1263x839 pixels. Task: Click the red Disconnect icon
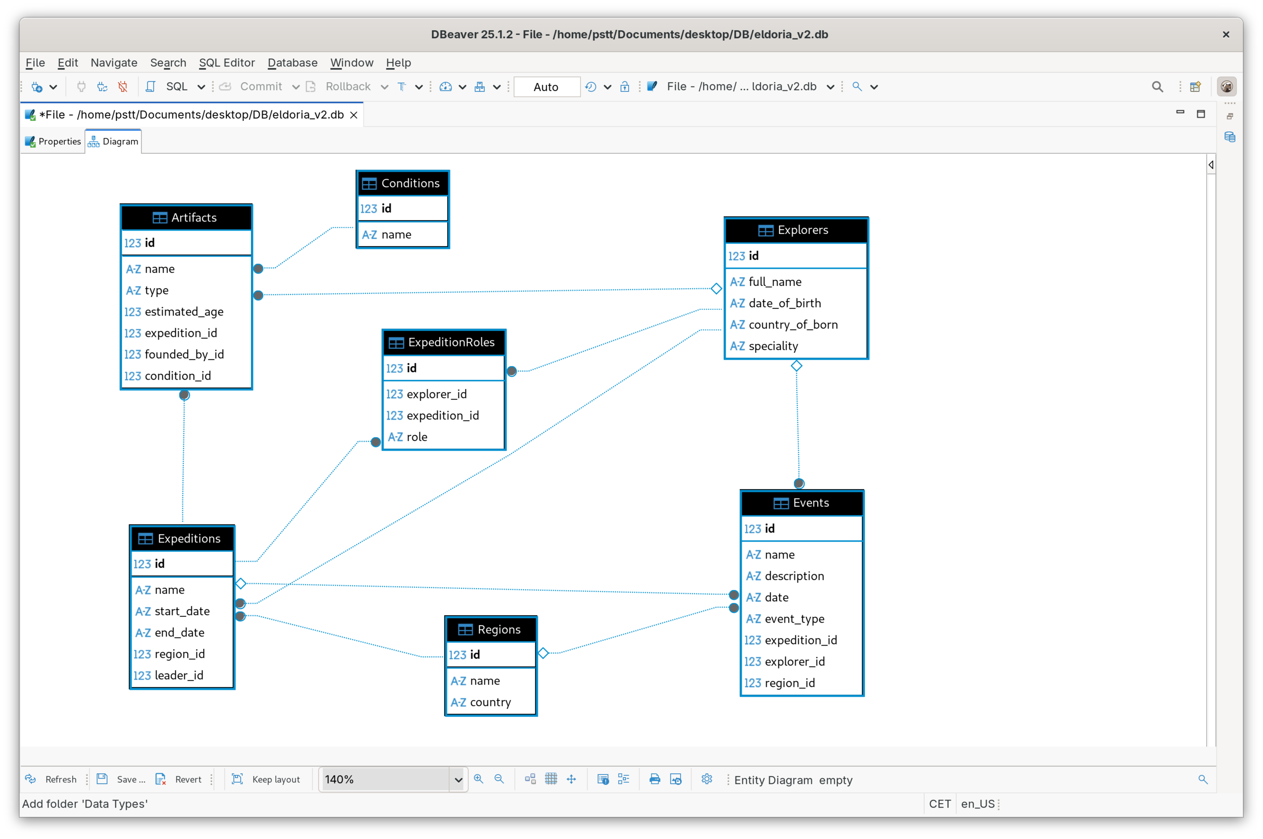pos(123,87)
